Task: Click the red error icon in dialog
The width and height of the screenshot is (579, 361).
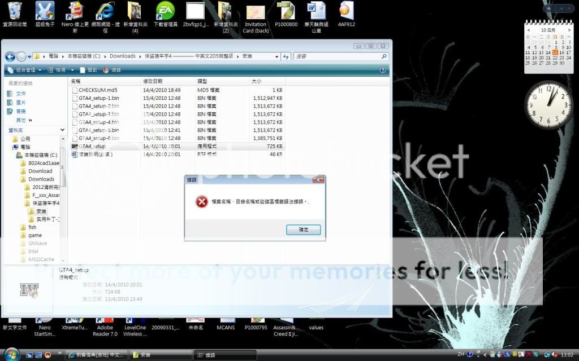Action: pyautogui.click(x=201, y=201)
